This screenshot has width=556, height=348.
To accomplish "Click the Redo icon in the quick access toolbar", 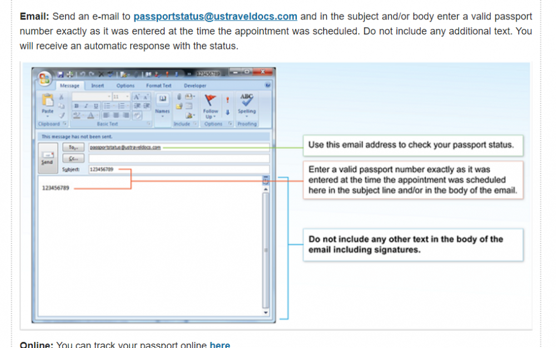I will point(92,74).
